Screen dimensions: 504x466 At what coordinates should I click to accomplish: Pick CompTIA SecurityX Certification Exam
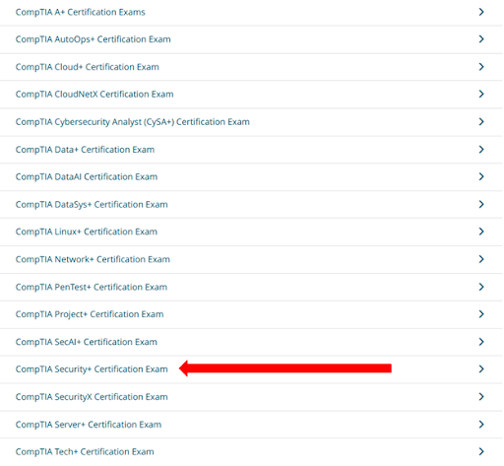[92, 397]
